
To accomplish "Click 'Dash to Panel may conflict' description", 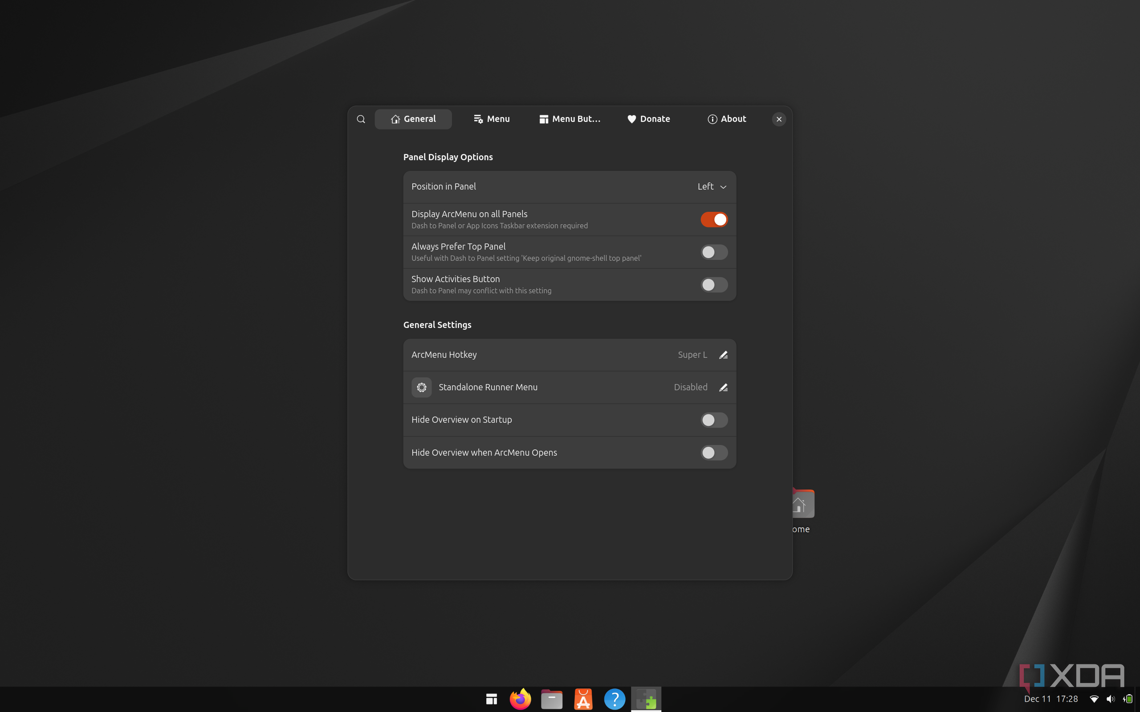I will 481,291.
